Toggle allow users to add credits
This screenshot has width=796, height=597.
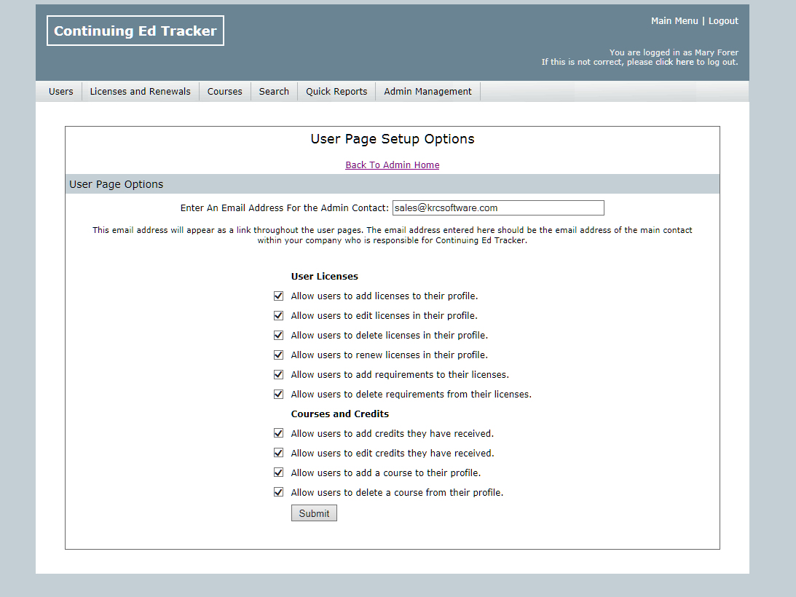tap(278, 434)
